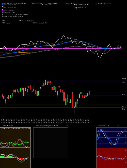Image resolution: width=127 pixels, height=168 pixels.
Task: Click the 102.3 price axis label
Action: coord(124,82)
